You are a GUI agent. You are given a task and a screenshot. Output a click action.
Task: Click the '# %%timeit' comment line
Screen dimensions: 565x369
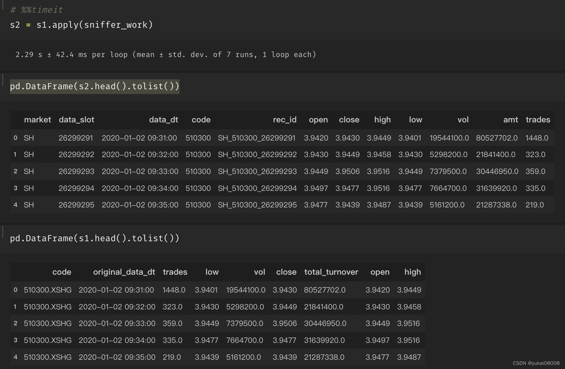[x=37, y=10]
